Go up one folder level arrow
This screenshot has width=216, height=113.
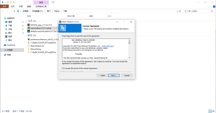click(14, 11)
